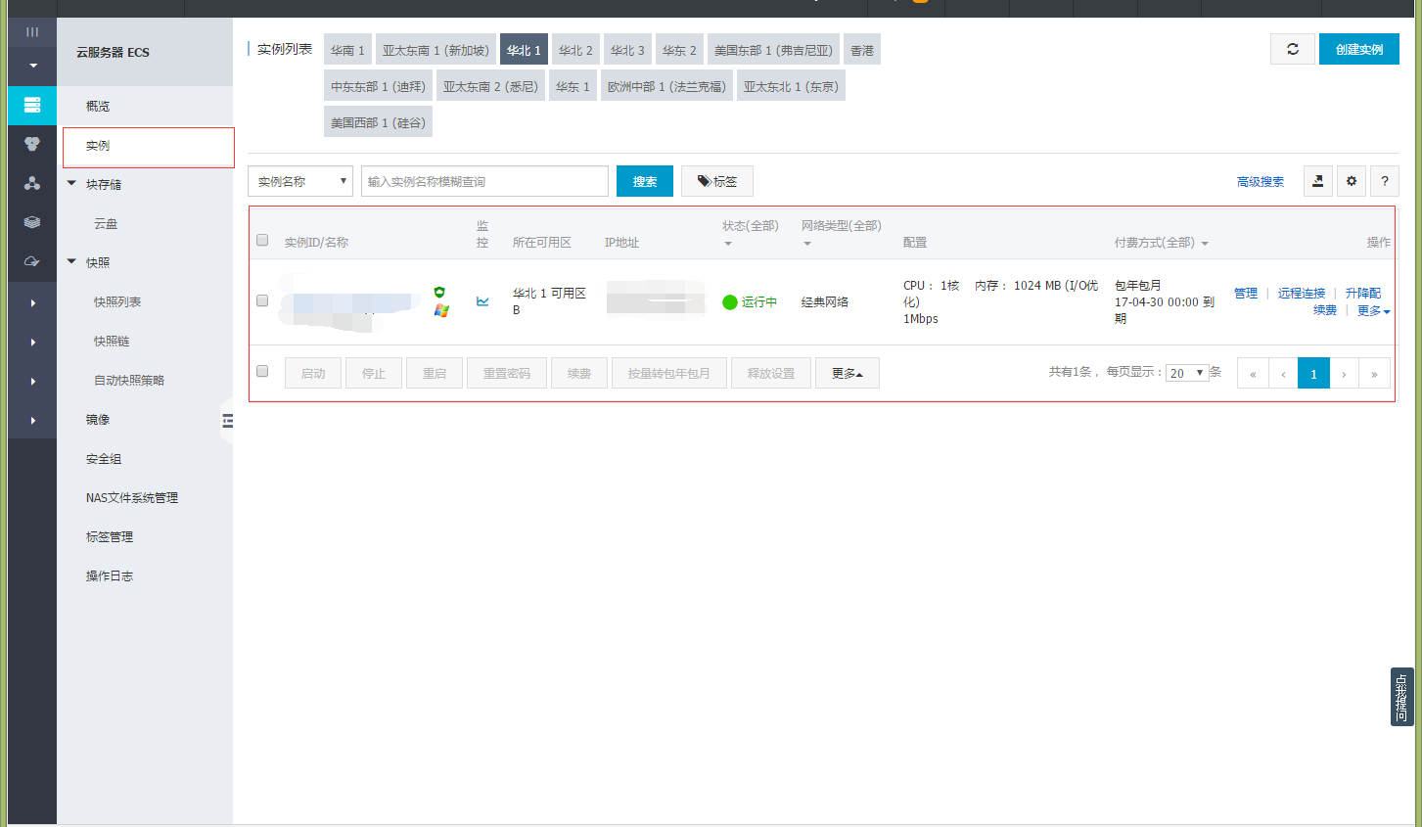1422x827 pixels.
Task: Open the monitoring chart icon in the instance row
Action: click(482, 301)
